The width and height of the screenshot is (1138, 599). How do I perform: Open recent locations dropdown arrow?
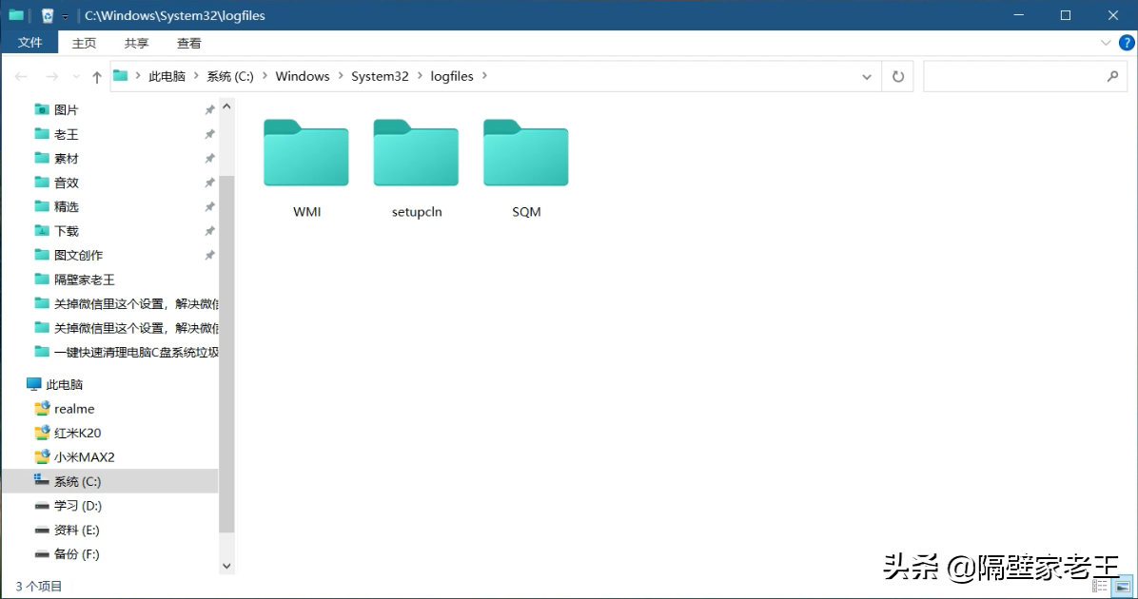pyautogui.click(x=75, y=77)
